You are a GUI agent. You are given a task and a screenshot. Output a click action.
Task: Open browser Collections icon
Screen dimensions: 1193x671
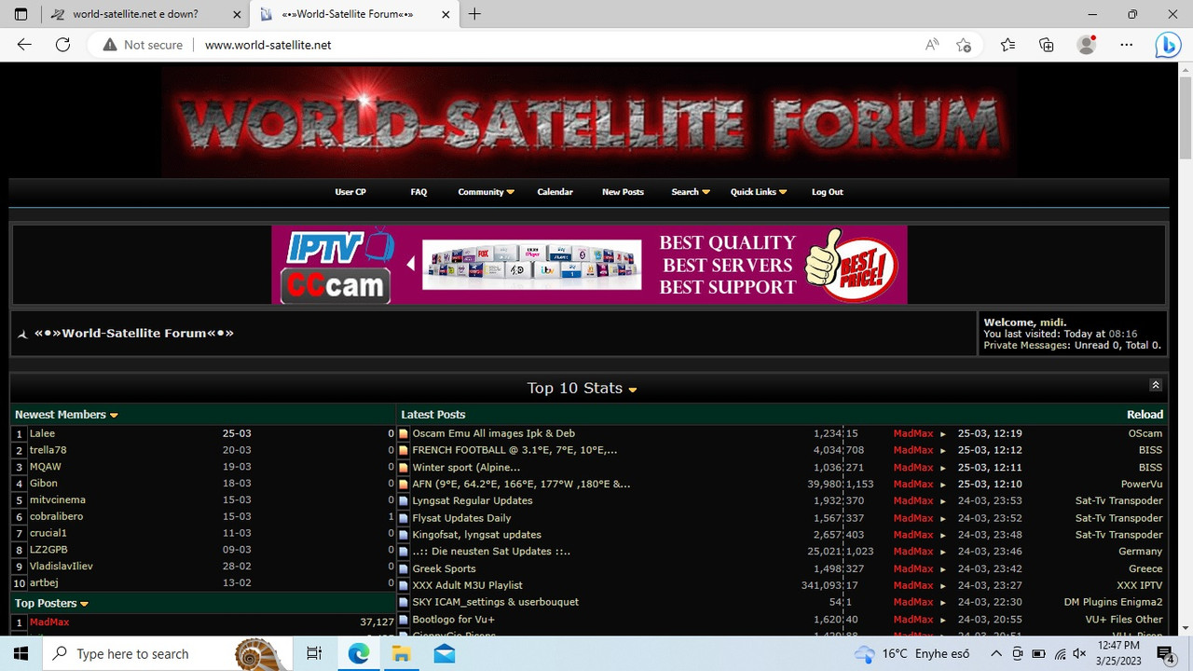pyautogui.click(x=1047, y=45)
